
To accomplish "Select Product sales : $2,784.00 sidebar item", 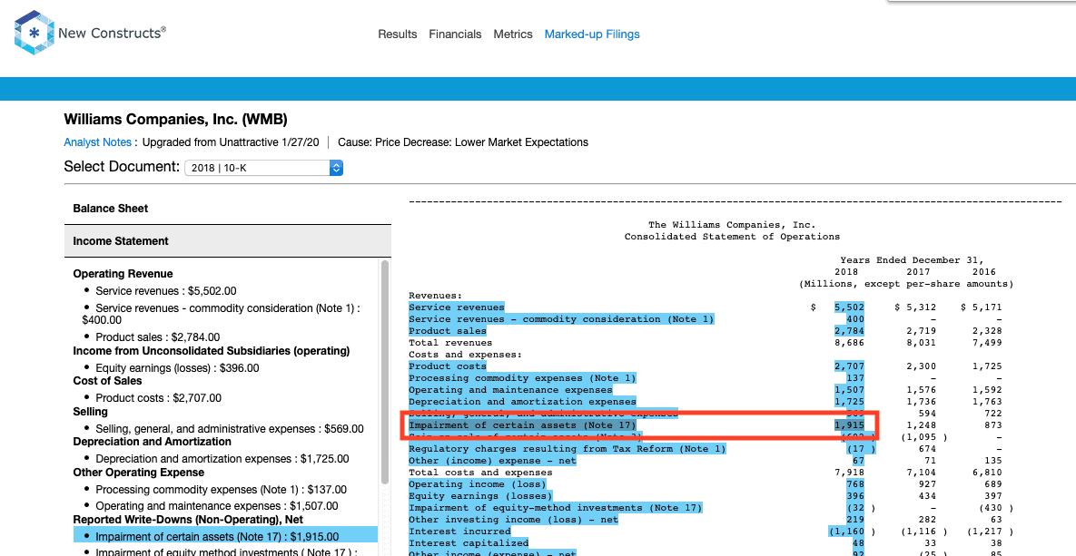I will (158, 337).
